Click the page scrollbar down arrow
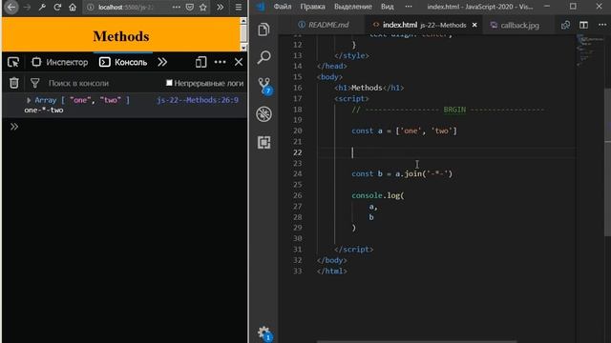 243,48
